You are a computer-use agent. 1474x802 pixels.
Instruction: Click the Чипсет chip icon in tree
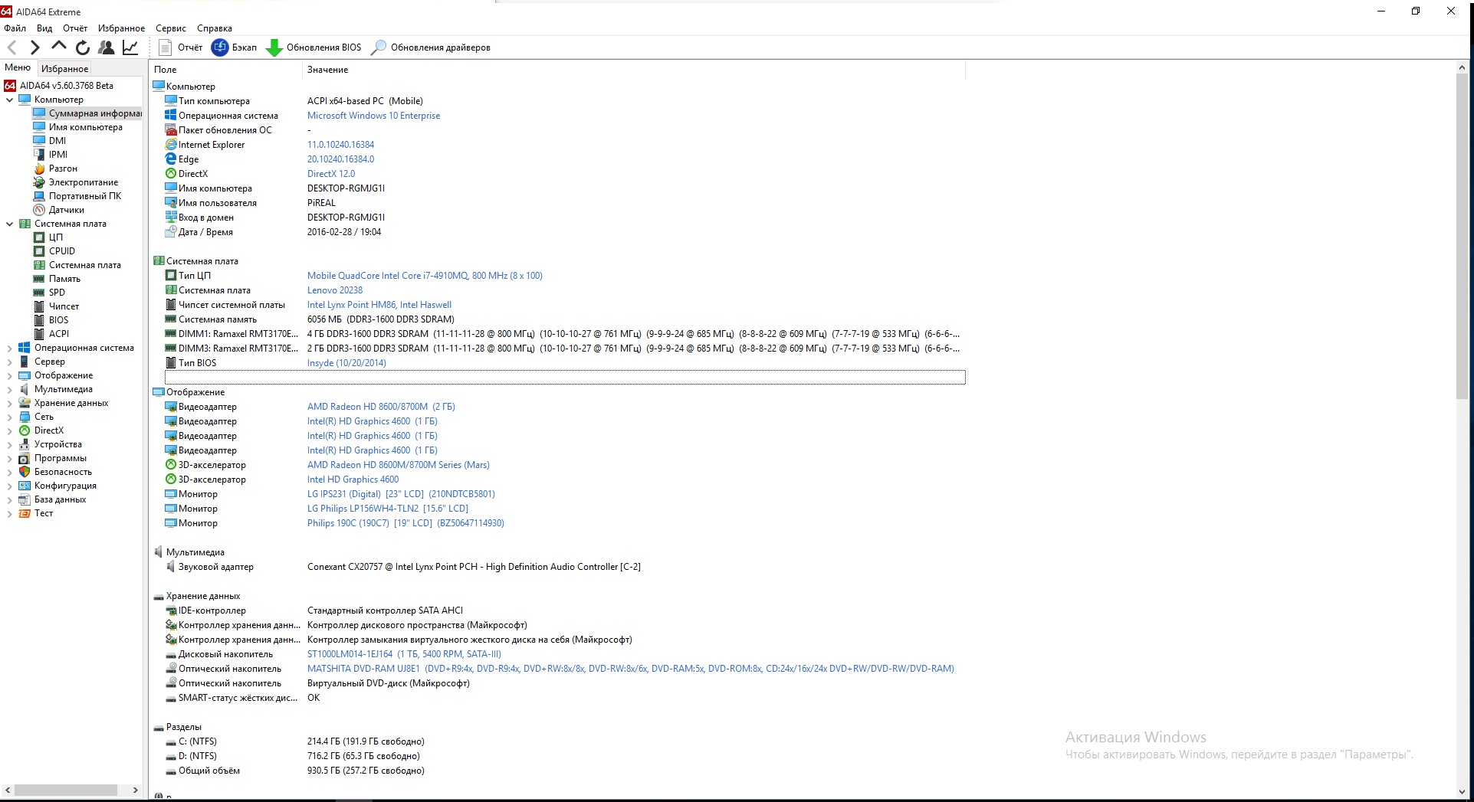click(39, 306)
